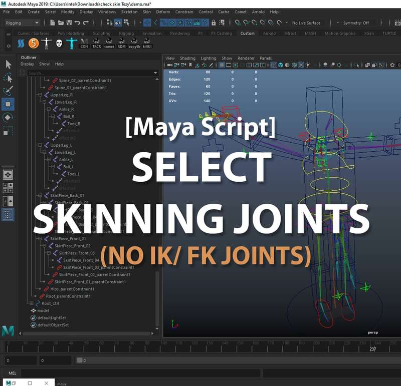Open the viewport Panels menu
Viewport: 401px width, 386px height.
266,58
